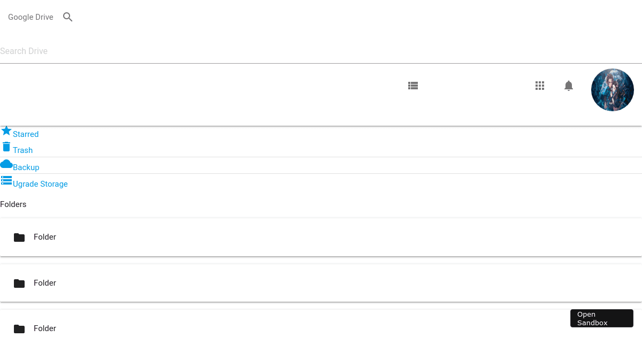This screenshot has height=337, width=642.
Task: Check notifications via the bell icon
Action: (x=568, y=85)
